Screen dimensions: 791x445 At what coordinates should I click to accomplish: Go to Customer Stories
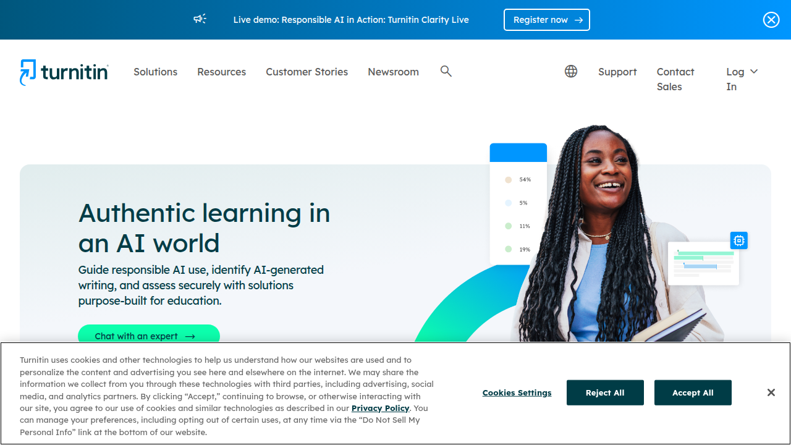(x=307, y=72)
